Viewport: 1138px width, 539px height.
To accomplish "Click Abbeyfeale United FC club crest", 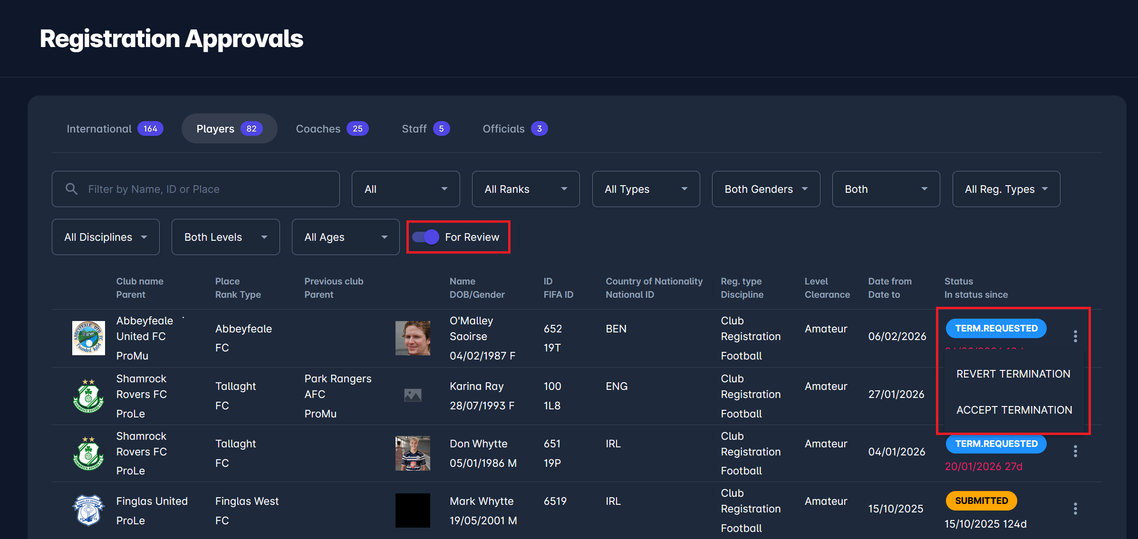I will [88, 338].
